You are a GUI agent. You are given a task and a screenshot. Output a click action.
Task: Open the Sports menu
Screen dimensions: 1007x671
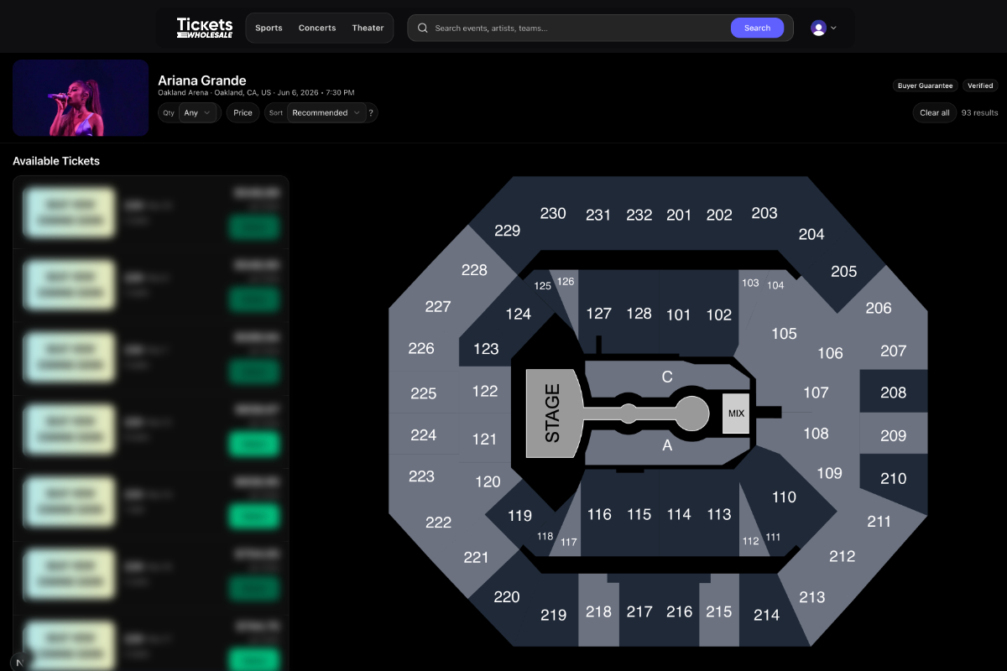(269, 28)
